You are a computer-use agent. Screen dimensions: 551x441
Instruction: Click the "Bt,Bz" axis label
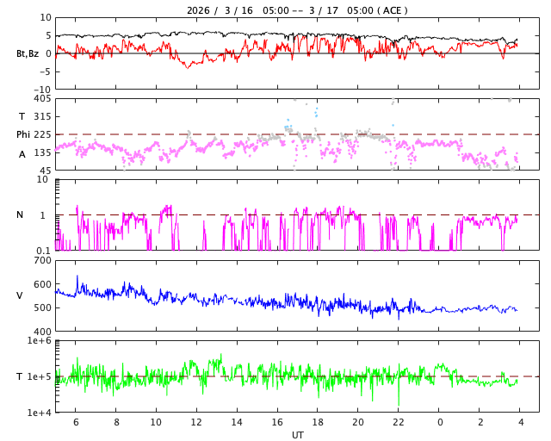pos(27,53)
